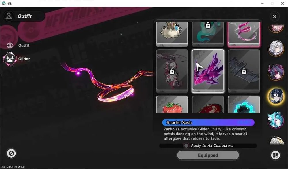Select the purple flame glider thumbnail
The width and height of the screenshot is (288, 169).
[x=208, y=71]
